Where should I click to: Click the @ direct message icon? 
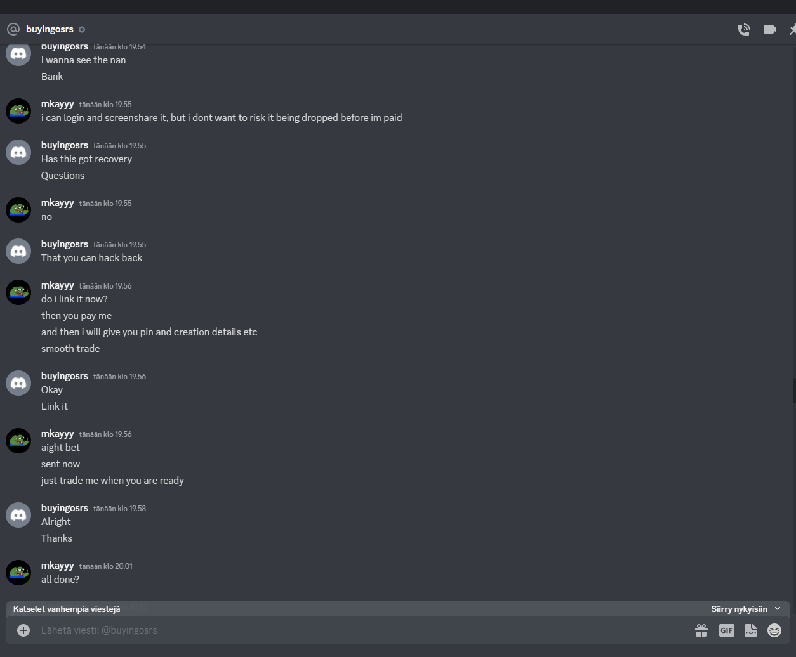[x=13, y=29]
